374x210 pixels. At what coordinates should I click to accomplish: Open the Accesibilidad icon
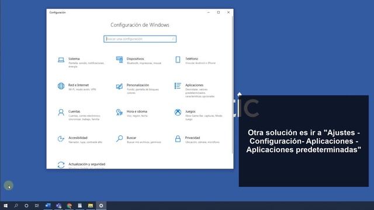pos(61,139)
